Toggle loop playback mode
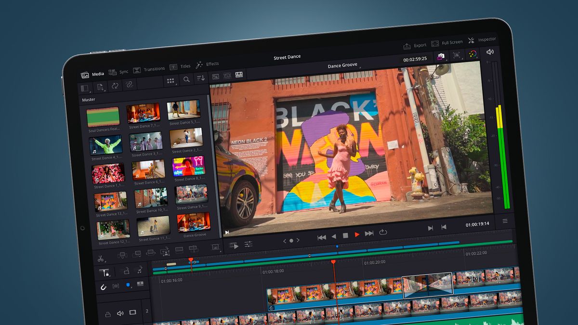This screenshot has height=325, width=578. pos(383,232)
